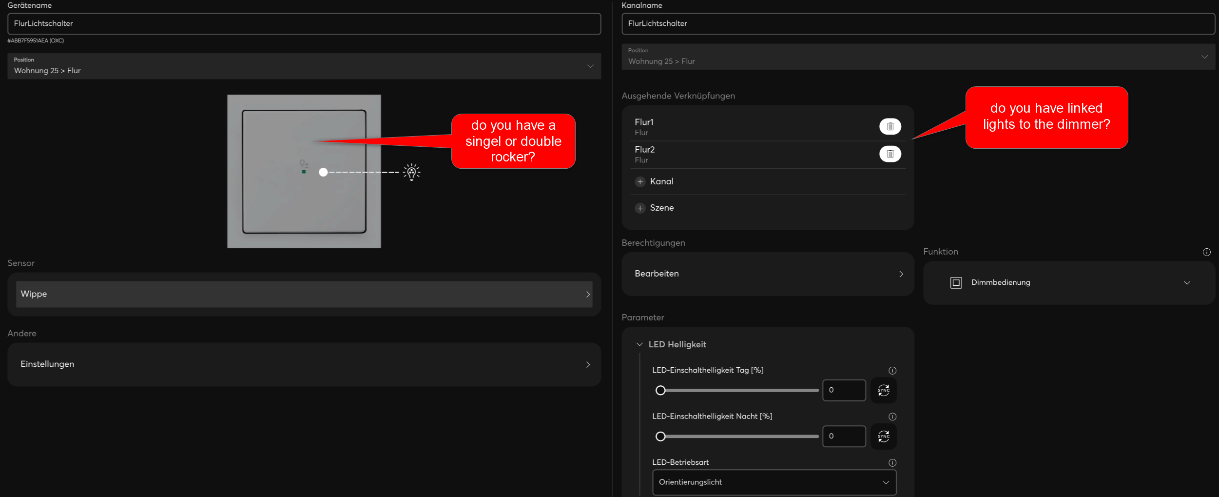
Task: Click trash icon next to Flur2
Action: coord(890,154)
